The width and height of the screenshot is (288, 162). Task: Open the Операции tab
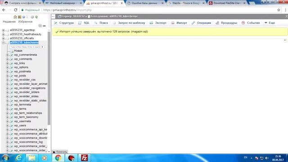pyautogui.click(x=201, y=23)
